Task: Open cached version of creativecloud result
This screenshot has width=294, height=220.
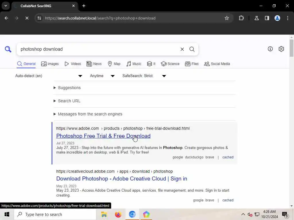Action: (228, 200)
